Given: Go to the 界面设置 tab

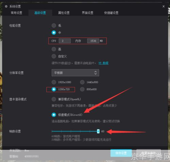Looking at the screenshot, I should click(87, 13).
